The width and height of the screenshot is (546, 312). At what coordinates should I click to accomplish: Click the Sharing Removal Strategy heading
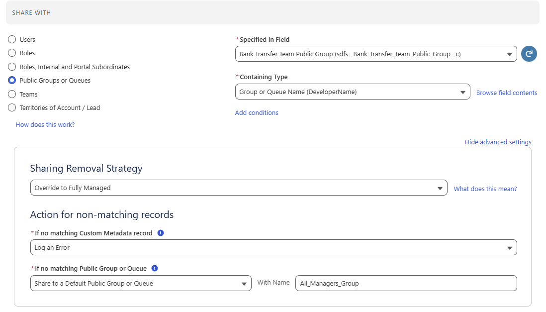click(x=87, y=168)
